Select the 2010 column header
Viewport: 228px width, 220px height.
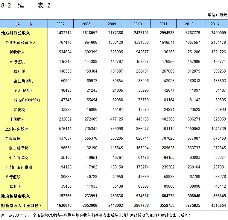(x=138, y=24)
